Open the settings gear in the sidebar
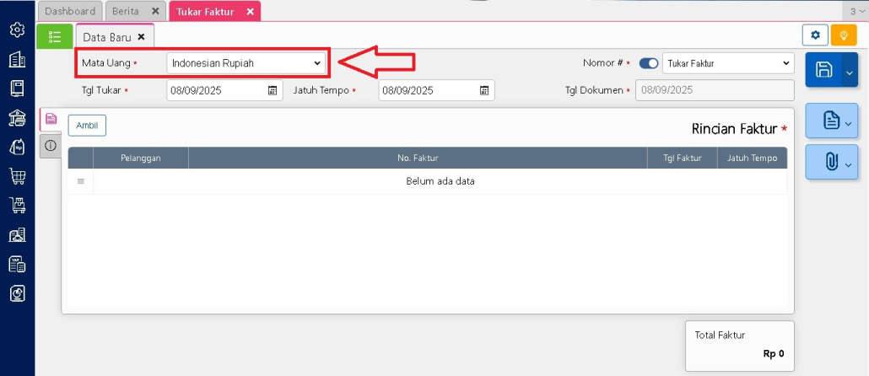 click(x=17, y=30)
